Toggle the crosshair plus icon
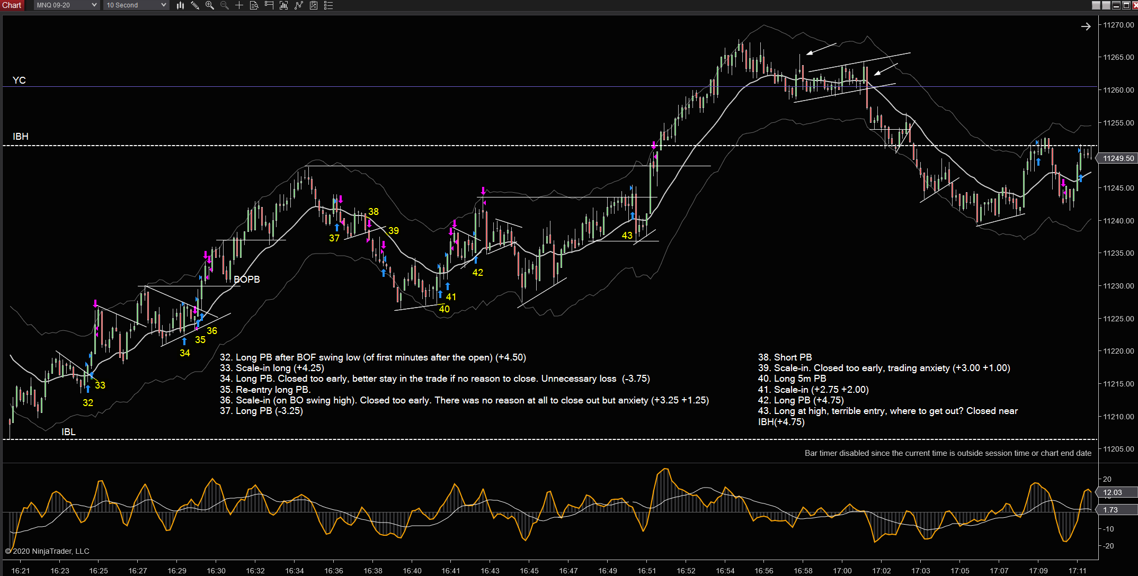The height and width of the screenshot is (576, 1138). pyautogui.click(x=239, y=5)
